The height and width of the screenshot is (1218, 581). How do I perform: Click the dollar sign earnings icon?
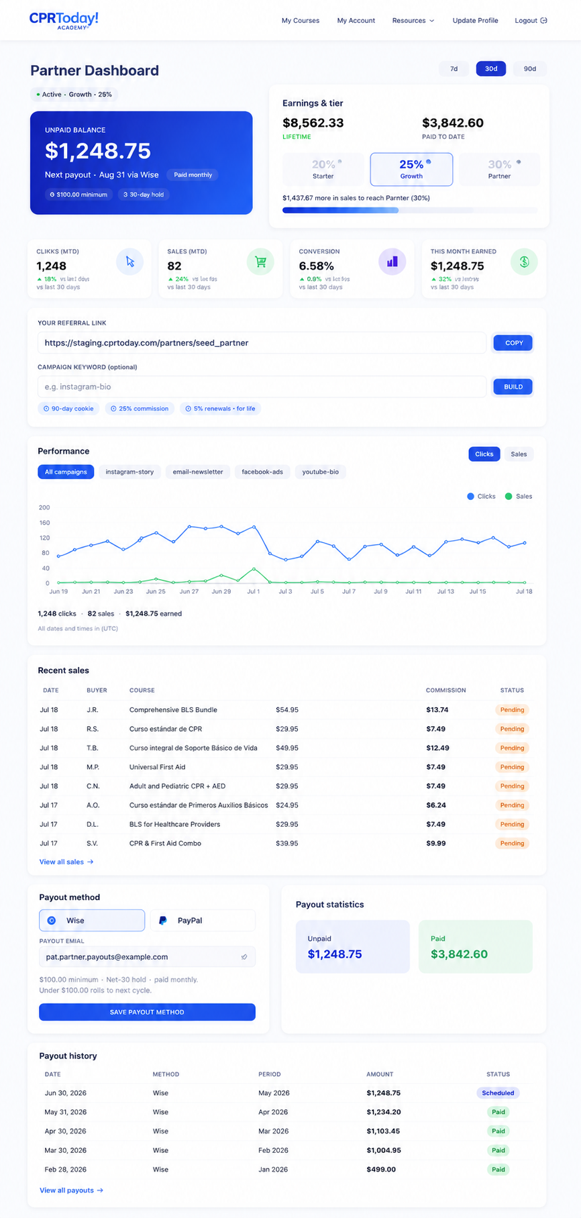pyautogui.click(x=524, y=262)
